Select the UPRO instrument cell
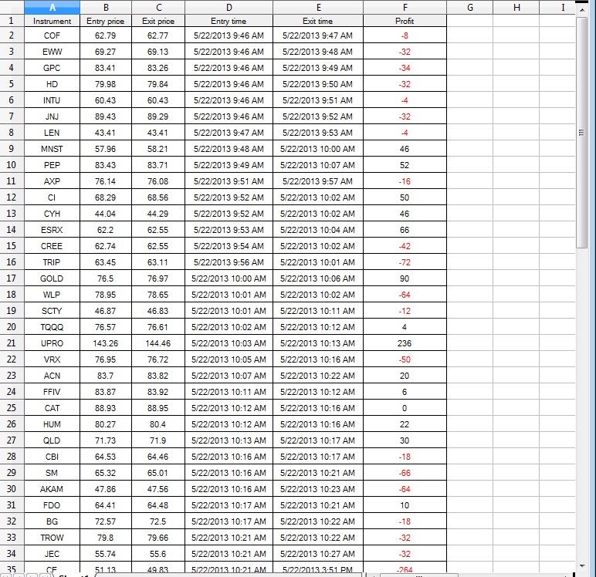 coord(52,343)
